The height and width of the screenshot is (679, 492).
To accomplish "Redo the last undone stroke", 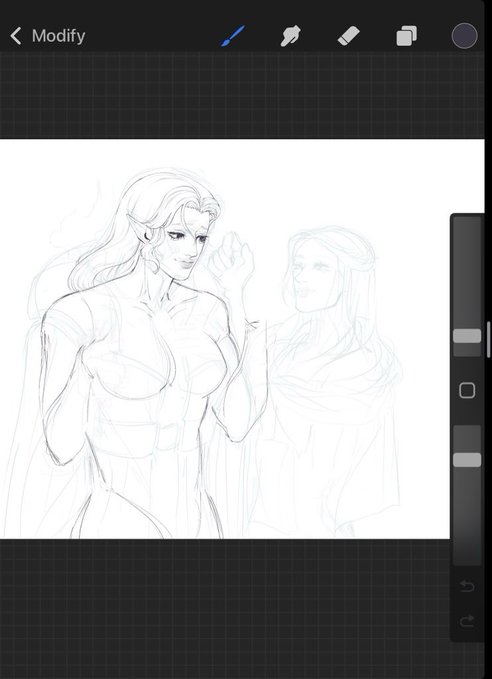I will point(467,621).
